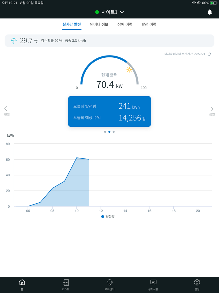The image size is (219, 293).
Task: Tap the 29.7 °C temperature reading
Action: pyautogui.click(x=29, y=40)
